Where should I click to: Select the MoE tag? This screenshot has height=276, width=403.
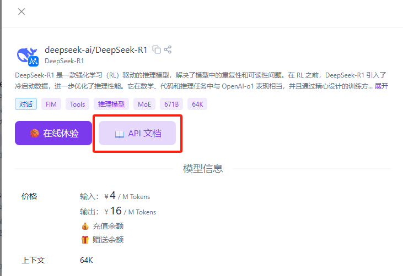pos(144,104)
